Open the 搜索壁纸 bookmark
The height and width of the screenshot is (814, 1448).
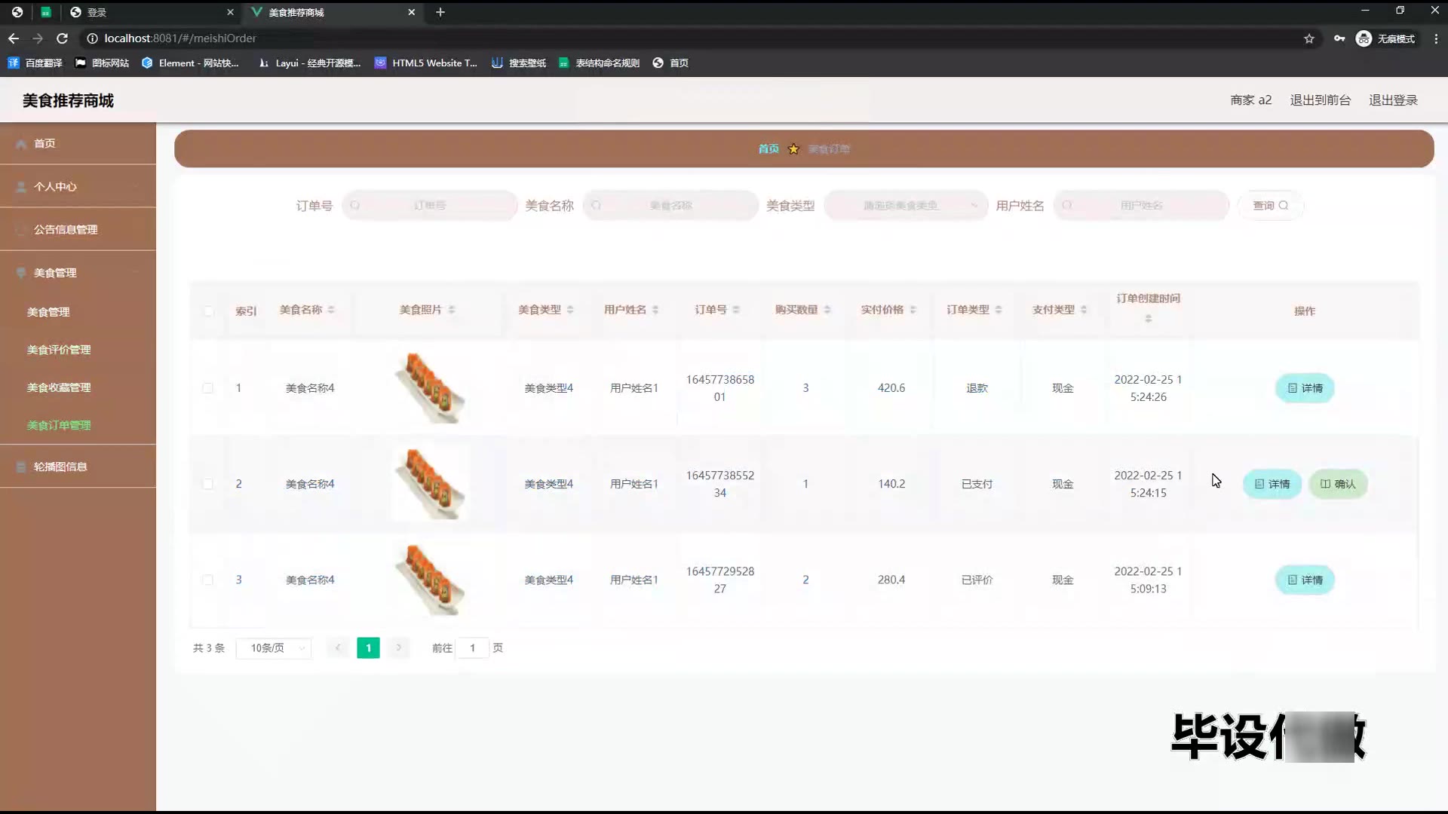click(519, 63)
